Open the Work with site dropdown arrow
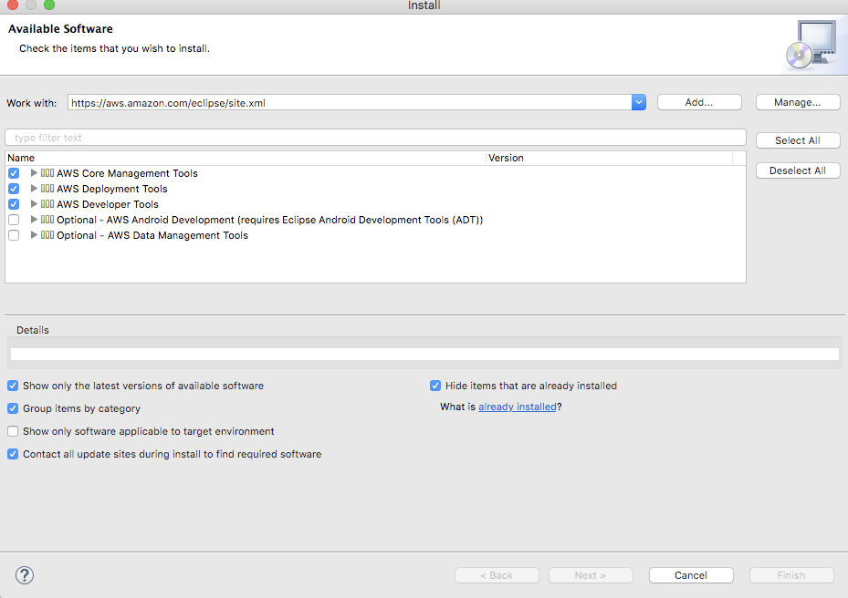848x598 pixels. [x=639, y=102]
